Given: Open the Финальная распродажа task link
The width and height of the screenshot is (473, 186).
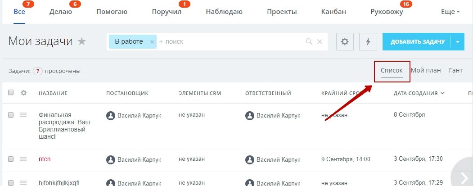Looking at the screenshot, I should click(x=64, y=126).
